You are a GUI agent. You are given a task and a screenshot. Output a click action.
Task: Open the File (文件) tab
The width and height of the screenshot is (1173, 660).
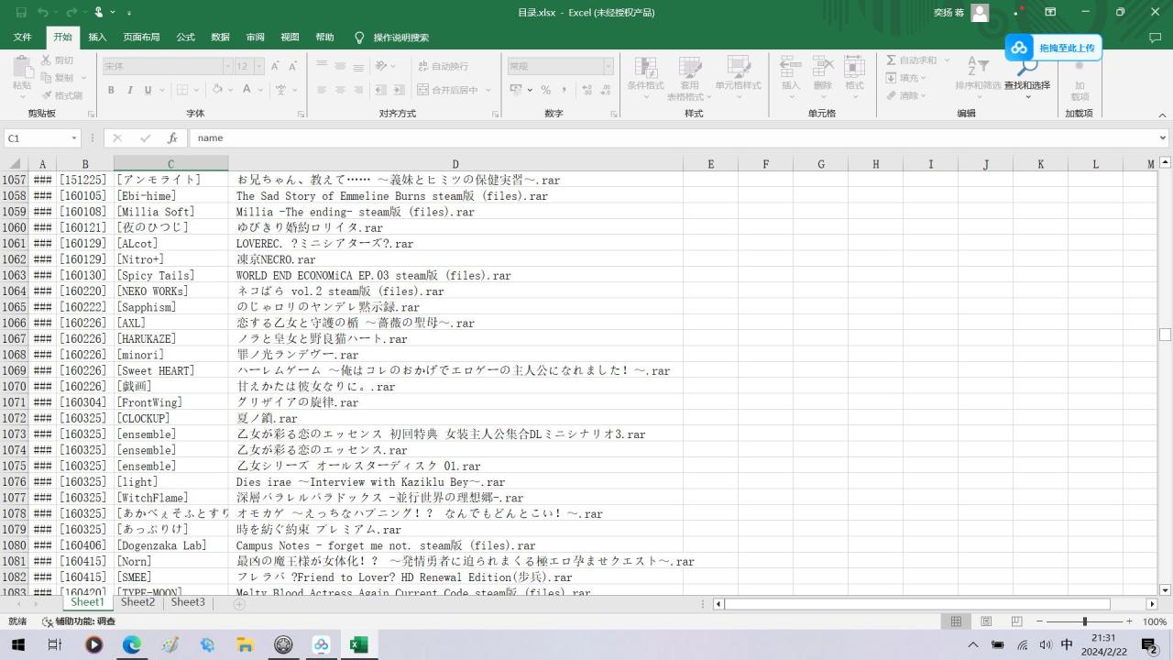click(22, 38)
